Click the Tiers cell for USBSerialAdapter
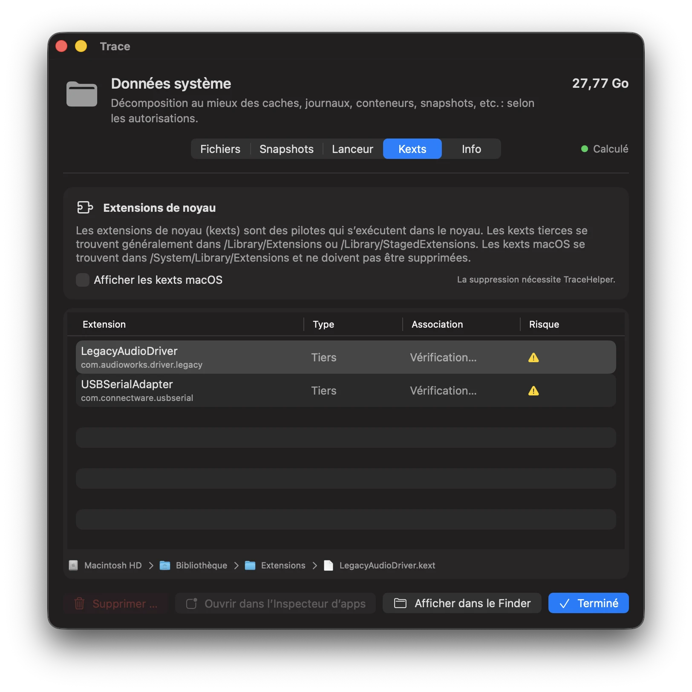692x692 pixels. pos(324,391)
